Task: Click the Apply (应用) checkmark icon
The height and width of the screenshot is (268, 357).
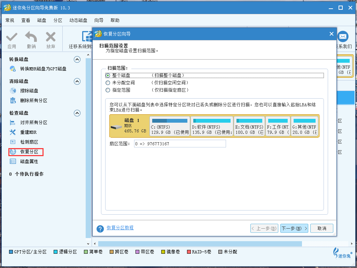Action: (x=11, y=37)
